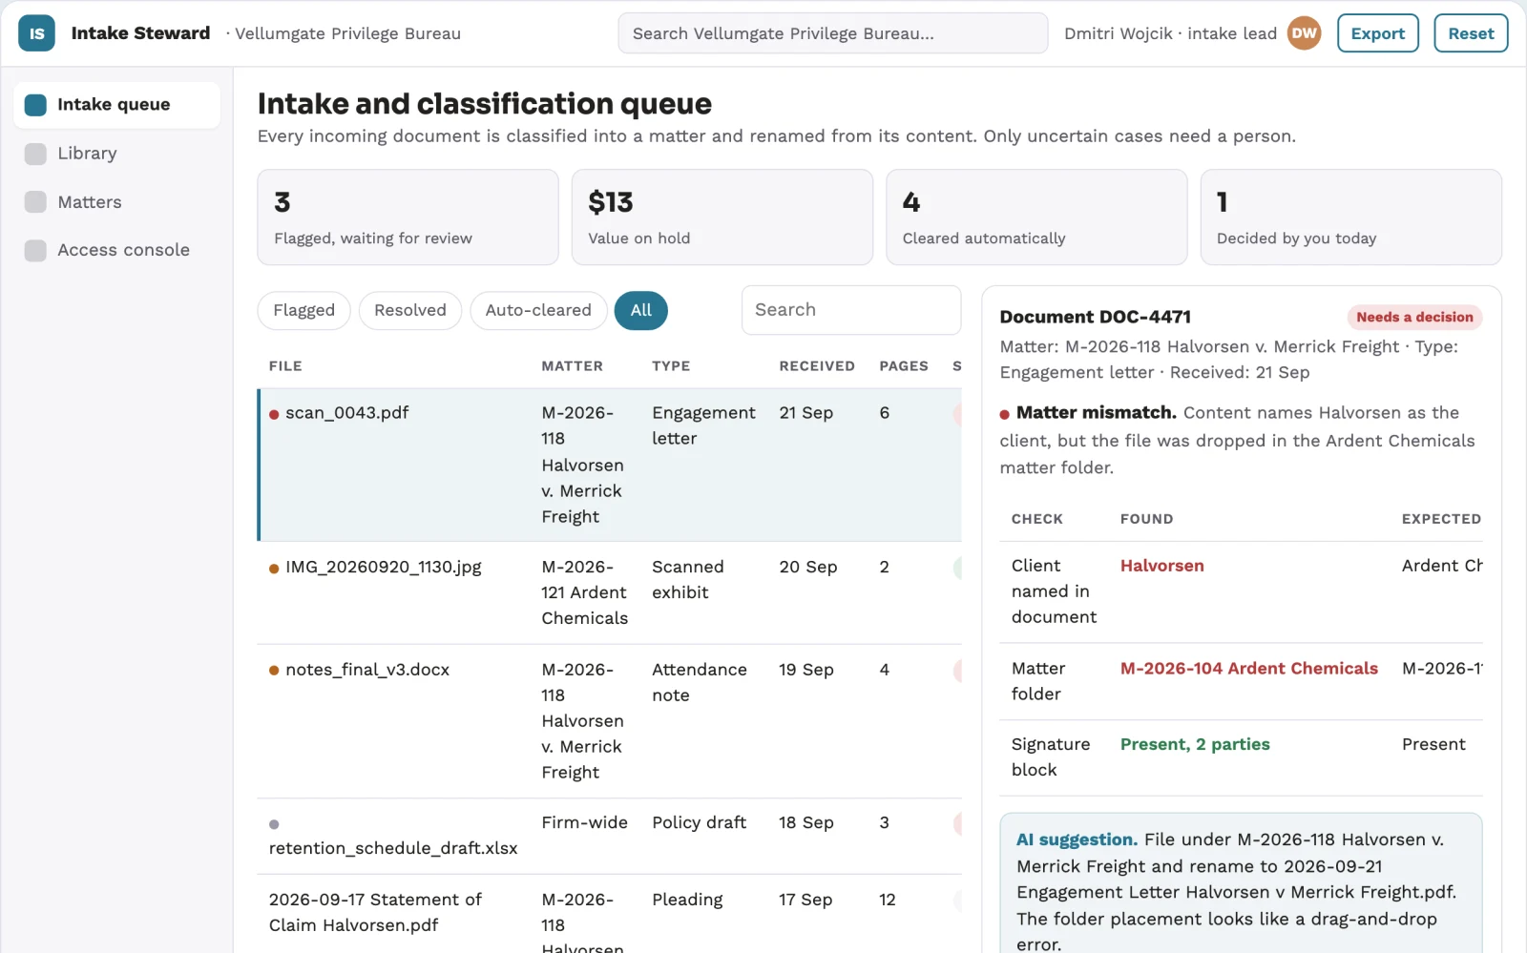Click the red Halvorsen found value
This screenshot has height=953, width=1527.
coord(1161,566)
